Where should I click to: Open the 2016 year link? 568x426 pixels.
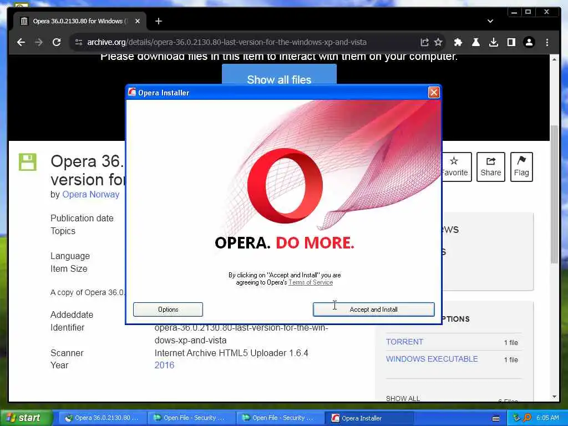(x=164, y=365)
